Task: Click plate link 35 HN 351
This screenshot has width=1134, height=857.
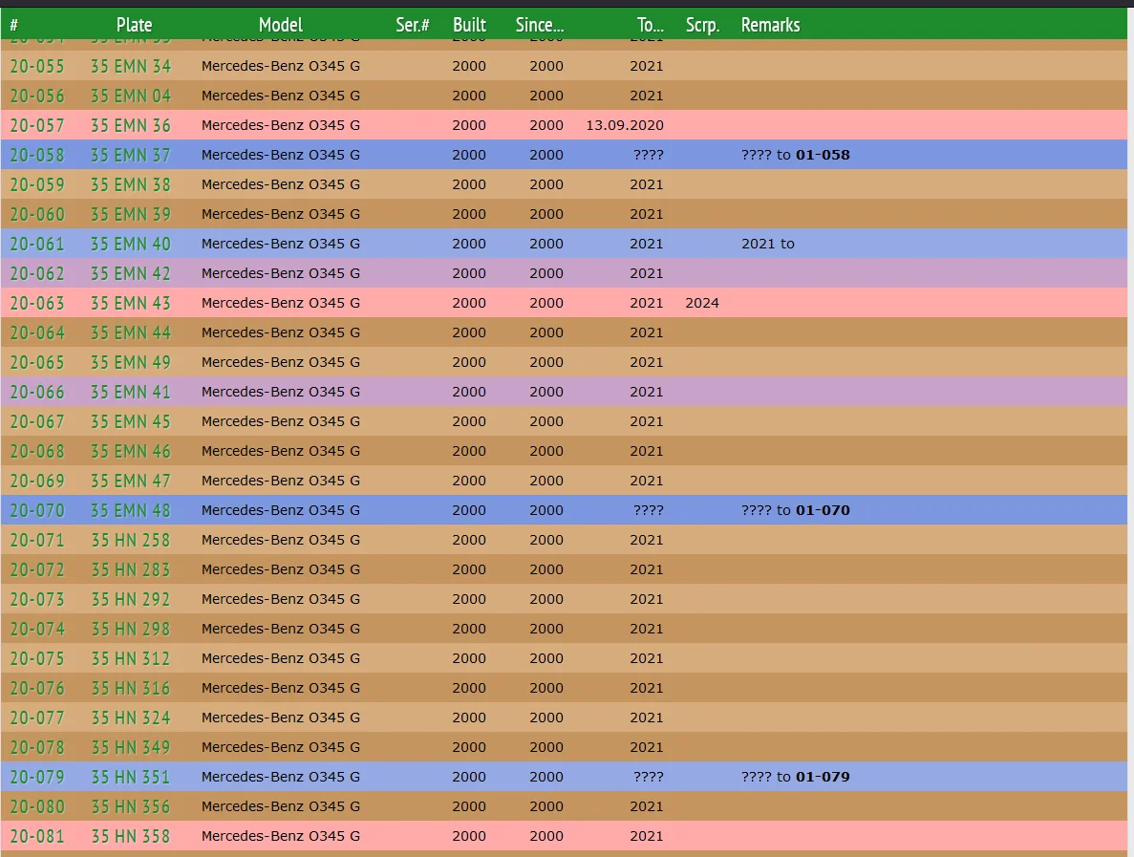Action: (131, 777)
